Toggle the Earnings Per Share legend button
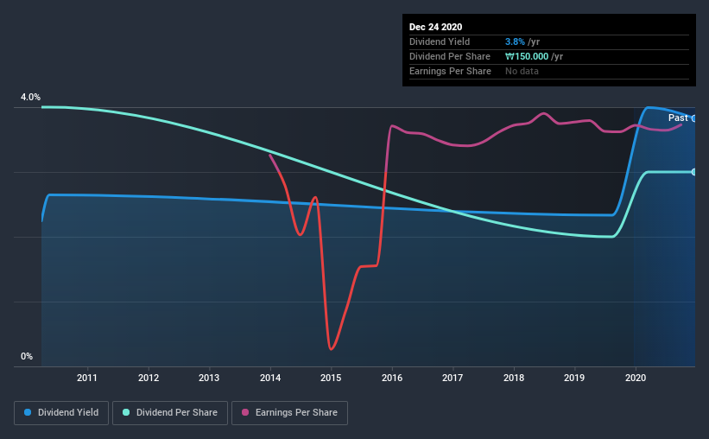The height and width of the screenshot is (439, 709). point(289,413)
